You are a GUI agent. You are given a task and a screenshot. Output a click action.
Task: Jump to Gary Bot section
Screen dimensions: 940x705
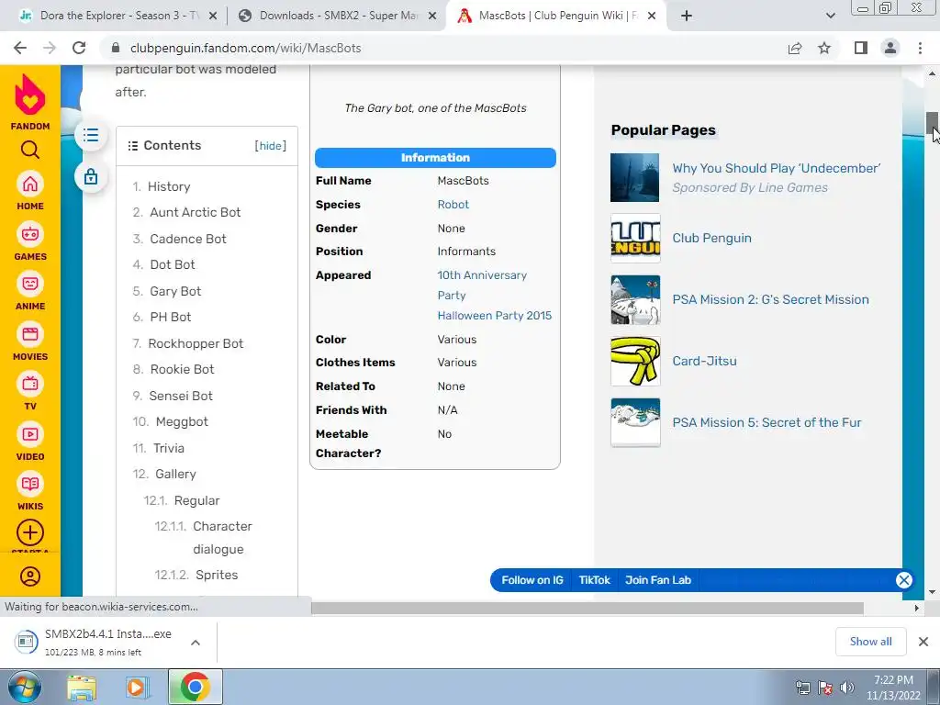point(175,291)
